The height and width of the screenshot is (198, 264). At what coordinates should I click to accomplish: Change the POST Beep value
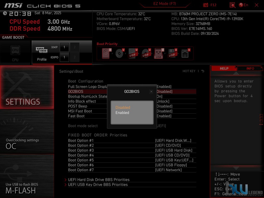pyautogui.click(x=164, y=106)
